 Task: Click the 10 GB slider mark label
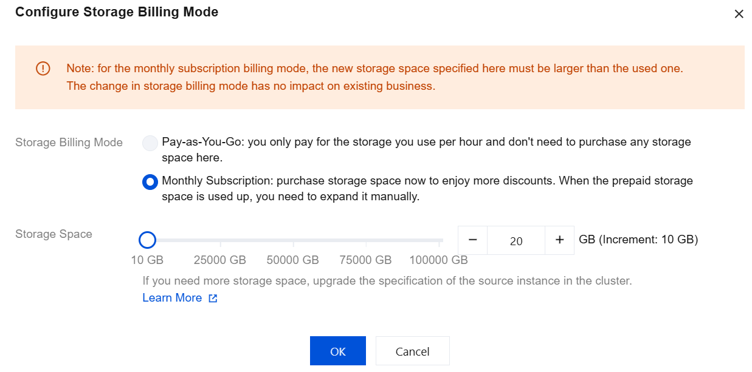pyautogui.click(x=147, y=260)
